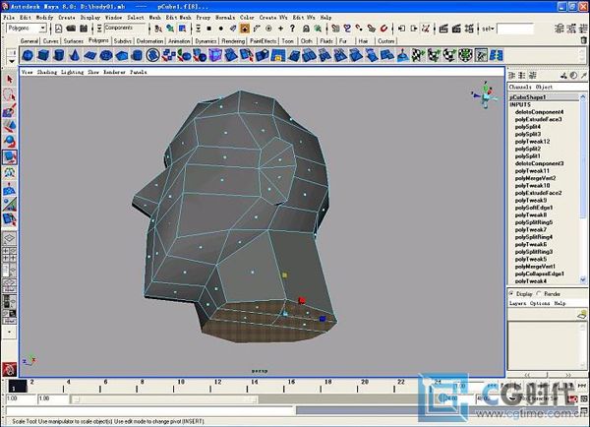590x427 pixels.
Task: Open the viewport Panels menu
Action: pyautogui.click(x=139, y=72)
